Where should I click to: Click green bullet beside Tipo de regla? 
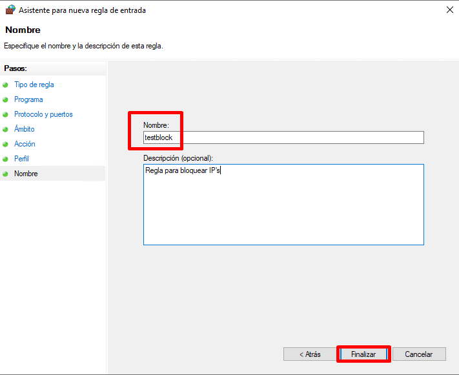tap(5, 85)
